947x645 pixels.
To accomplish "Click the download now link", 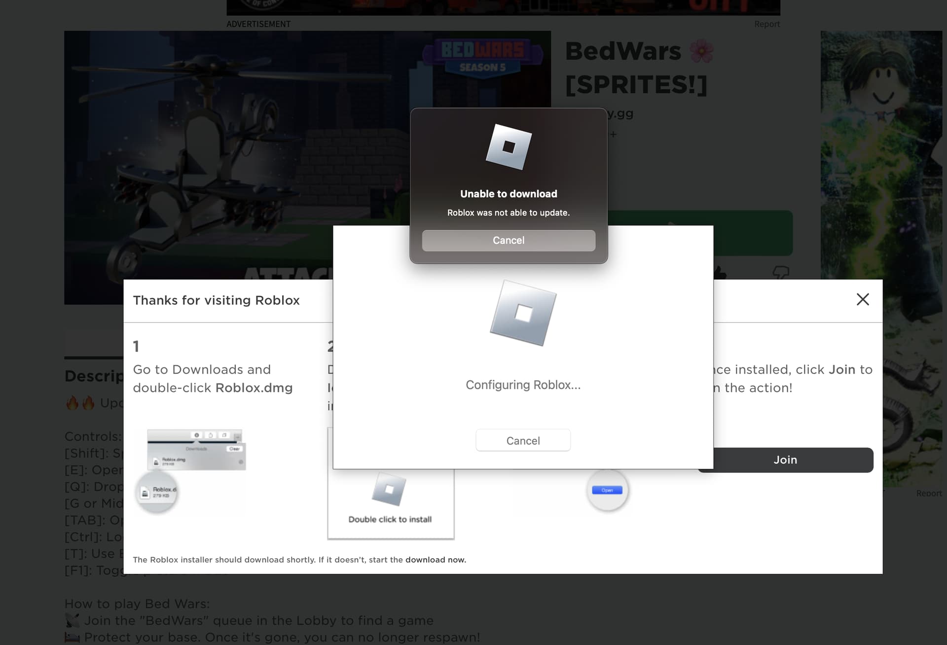I will pyautogui.click(x=436, y=560).
